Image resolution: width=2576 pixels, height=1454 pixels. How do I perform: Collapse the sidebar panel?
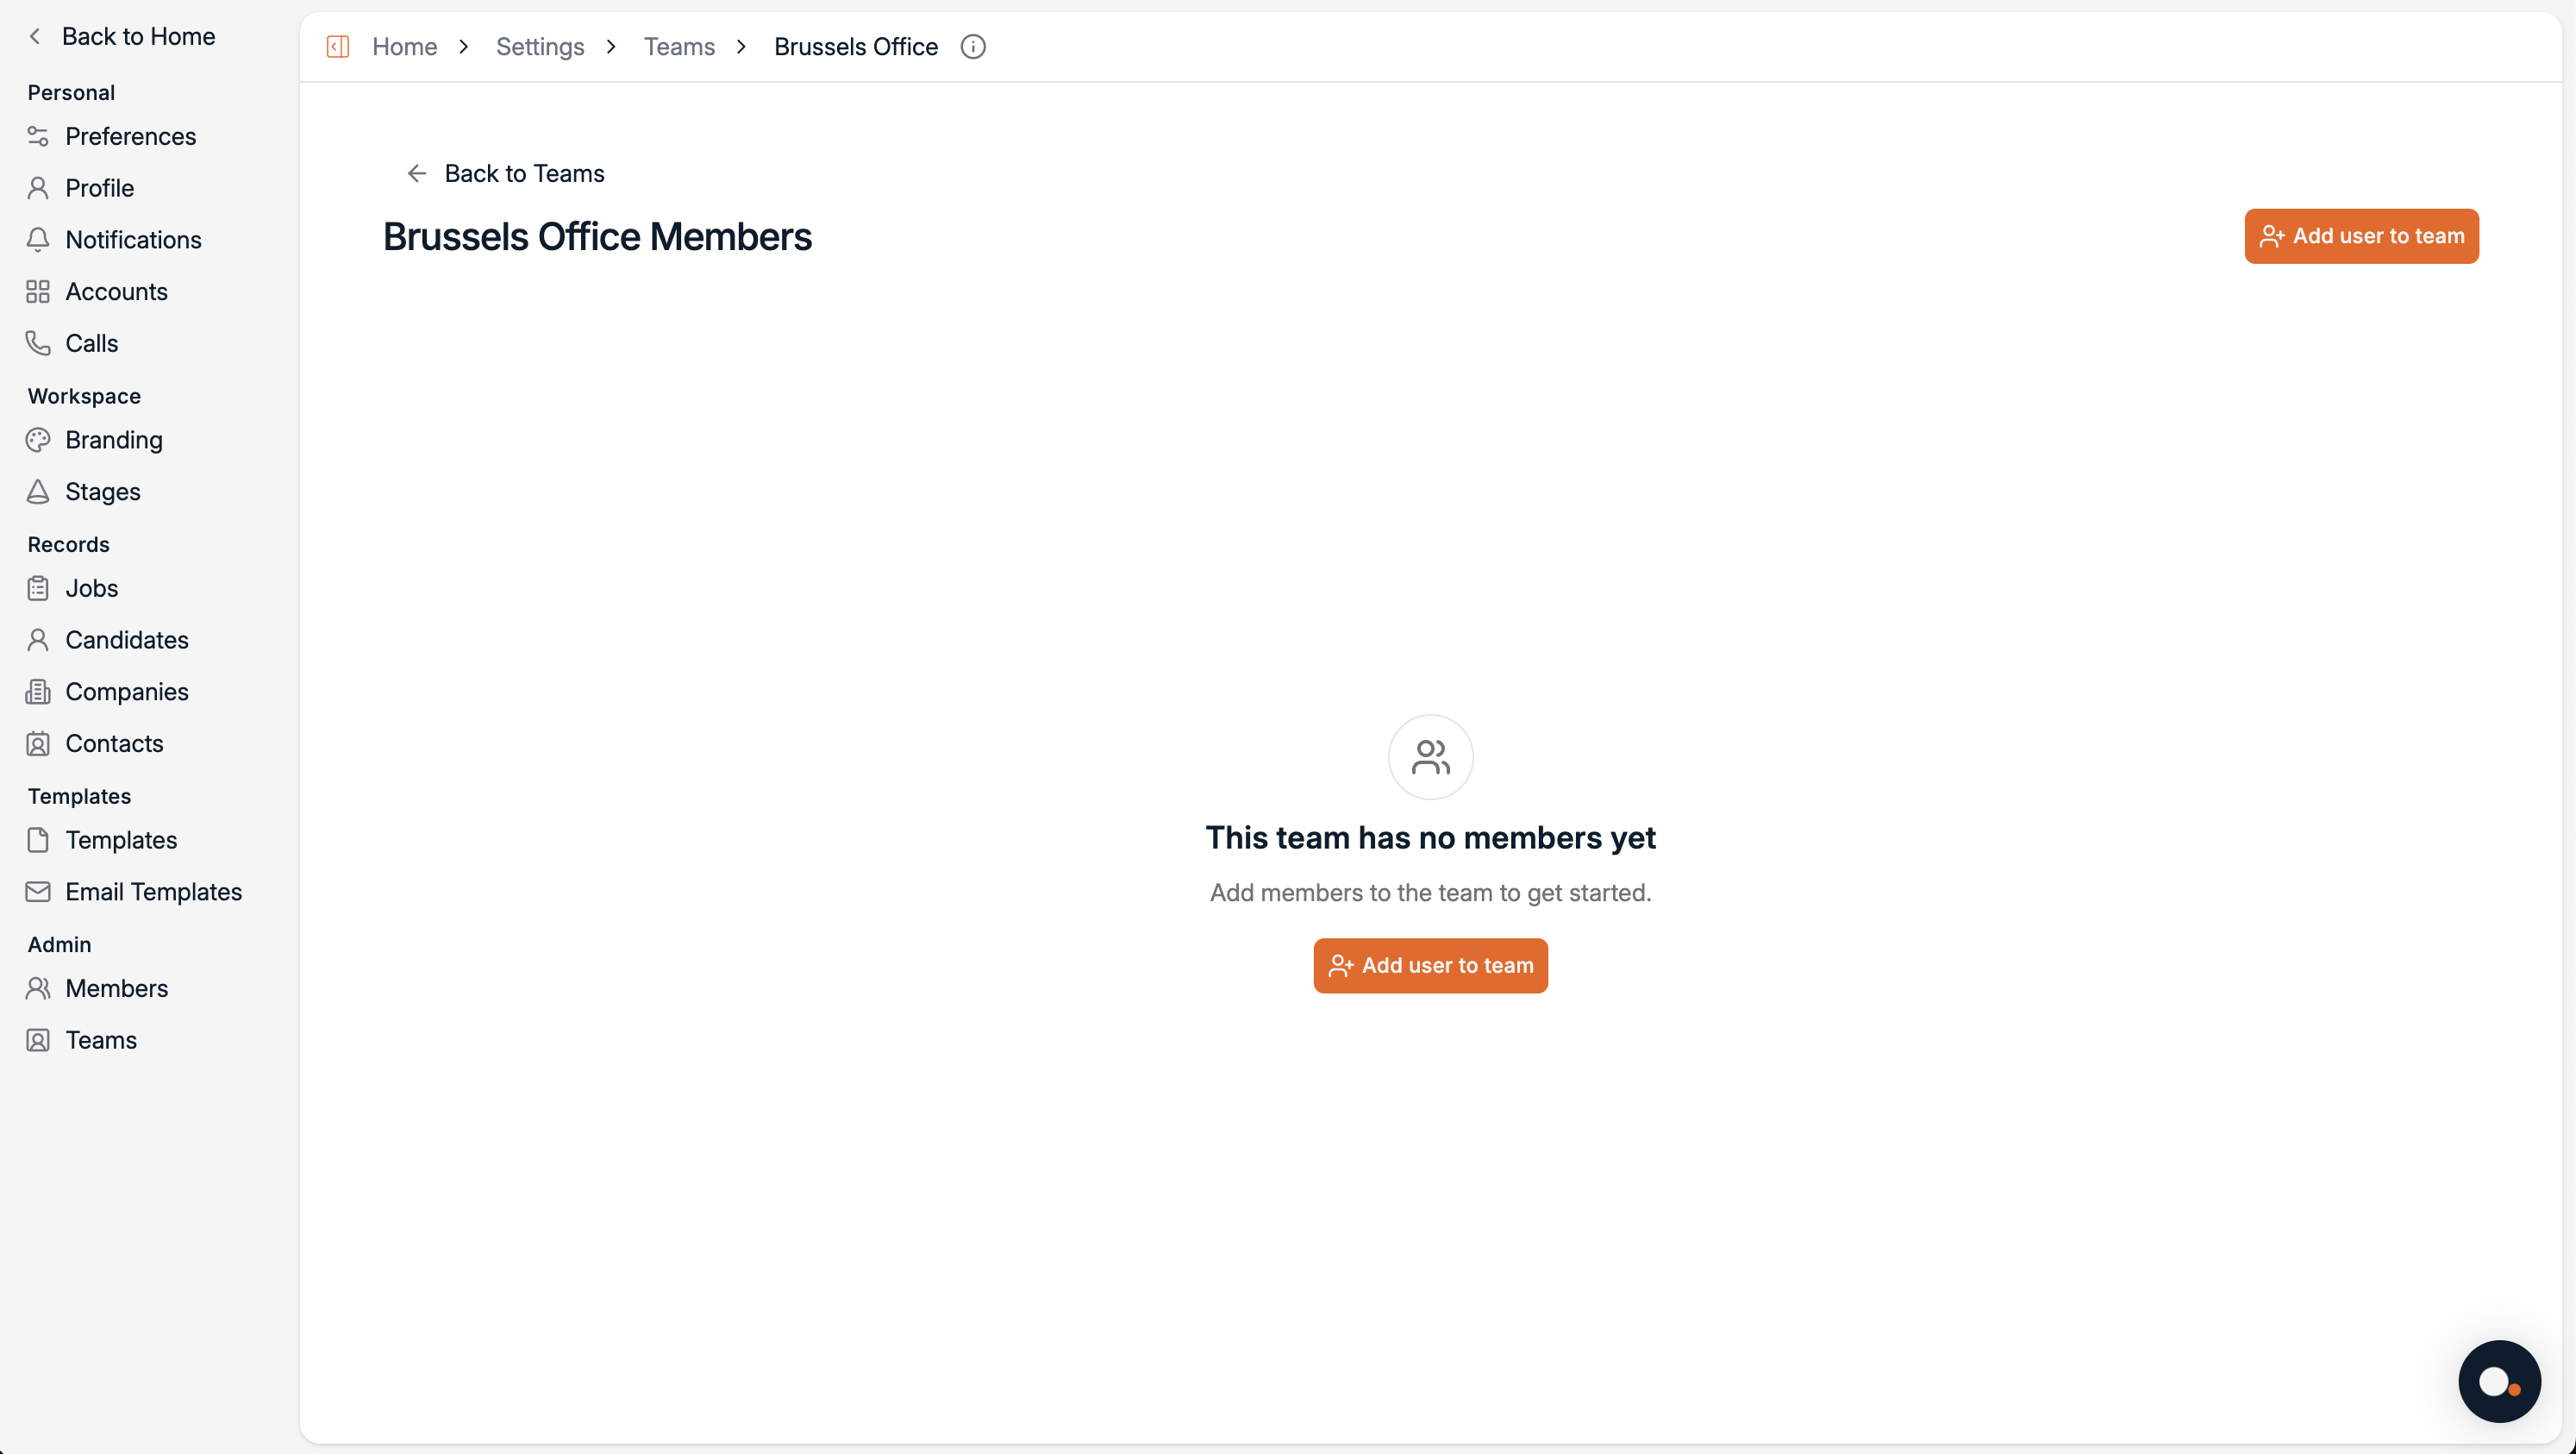[337, 46]
